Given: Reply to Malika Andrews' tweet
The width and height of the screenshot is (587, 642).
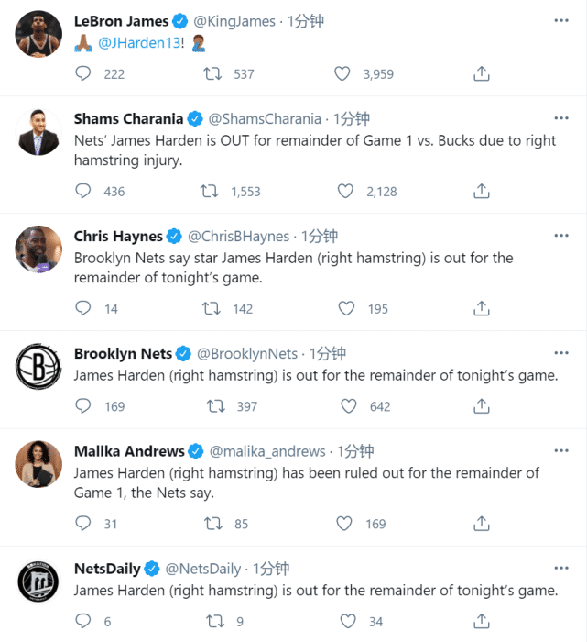Looking at the screenshot, I should (82, 524).
